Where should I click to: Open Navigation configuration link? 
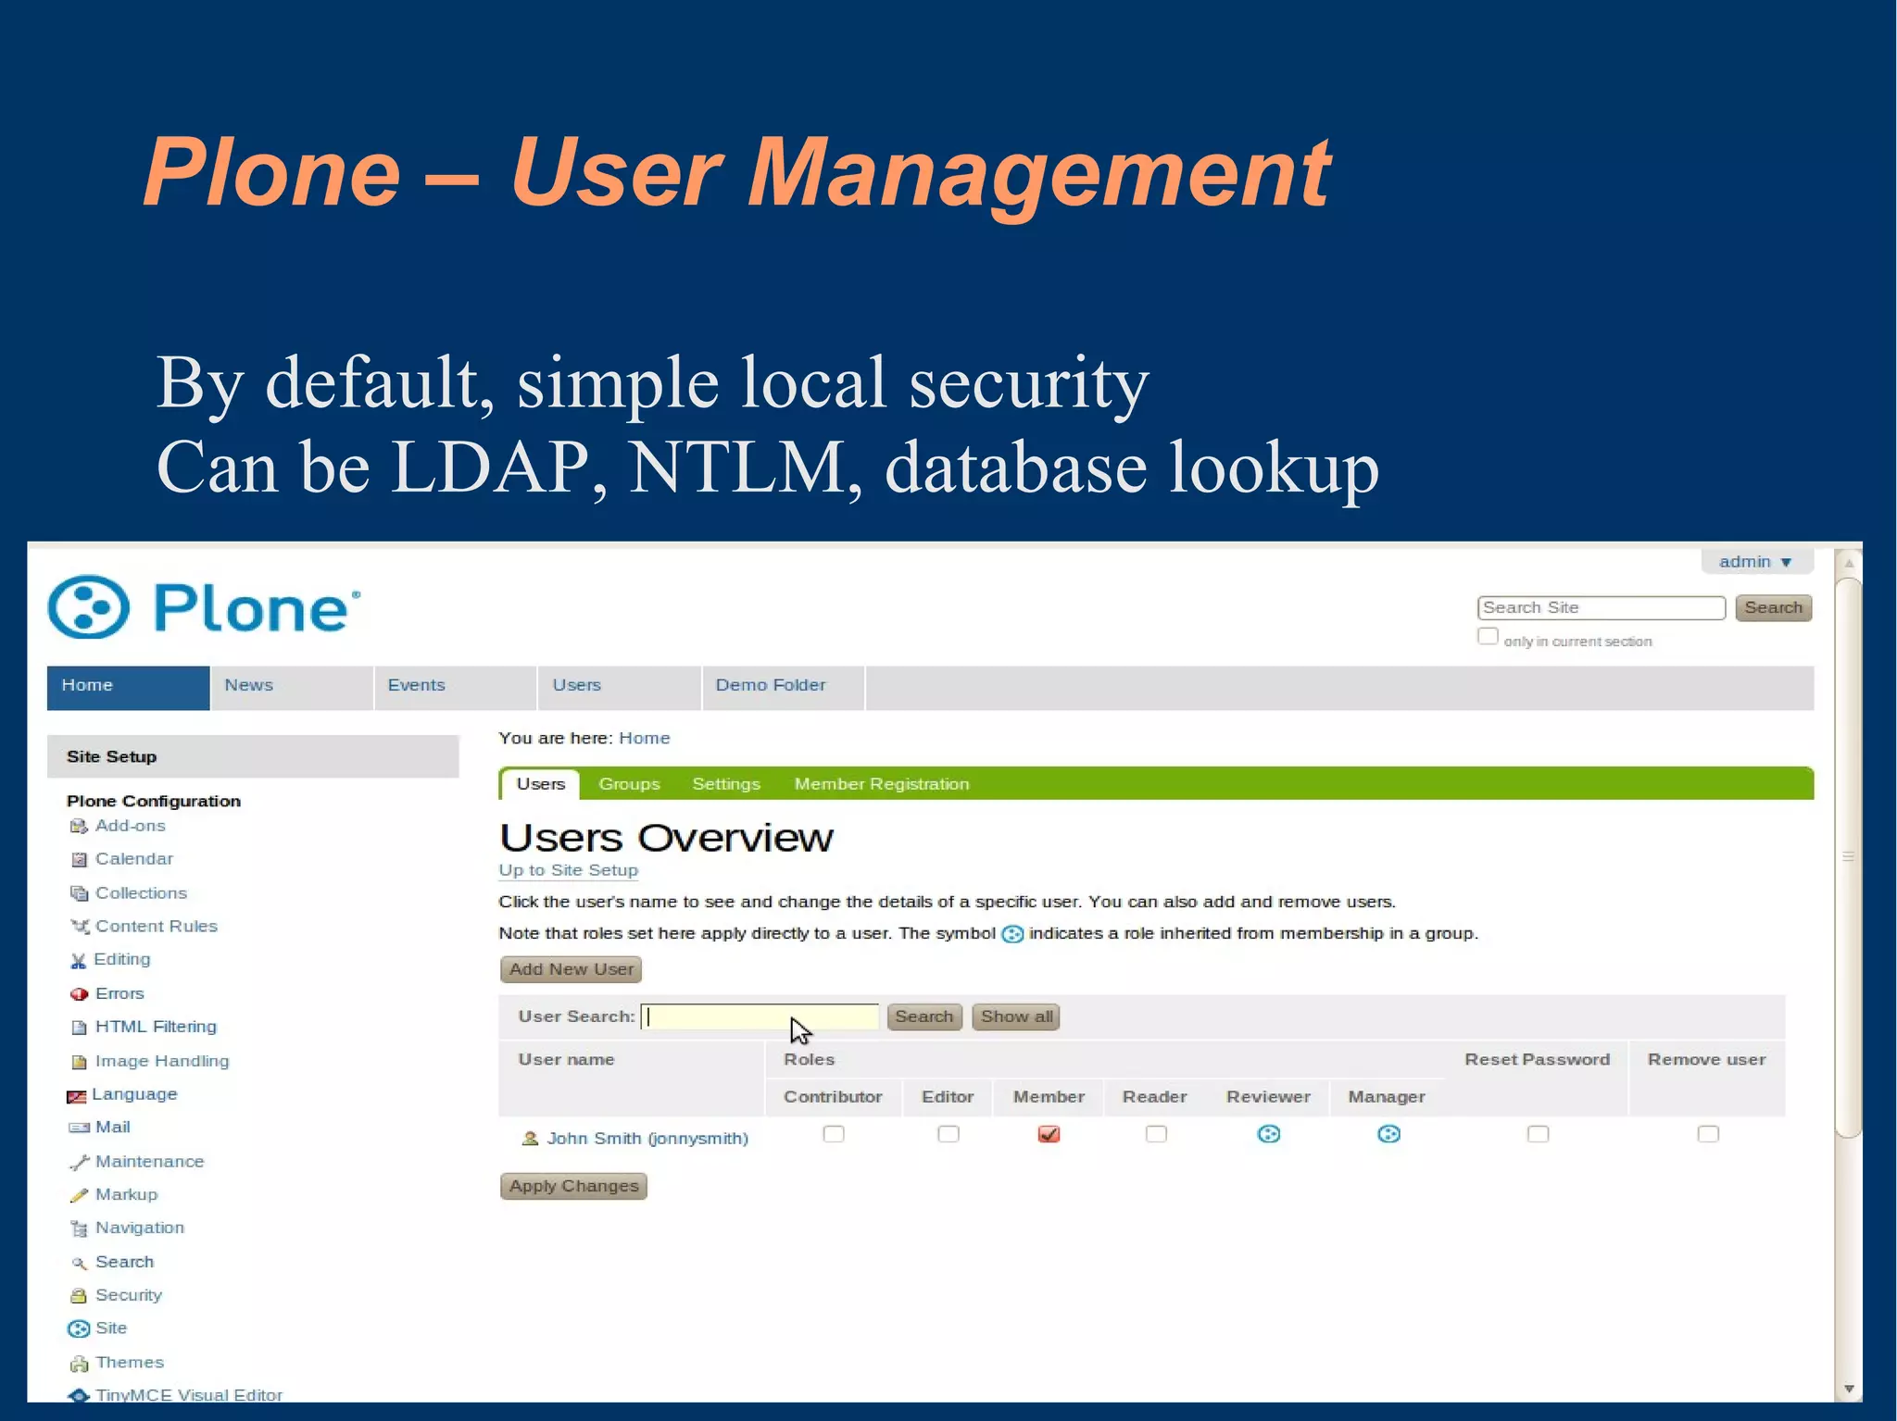click(x=140, y=1228)
